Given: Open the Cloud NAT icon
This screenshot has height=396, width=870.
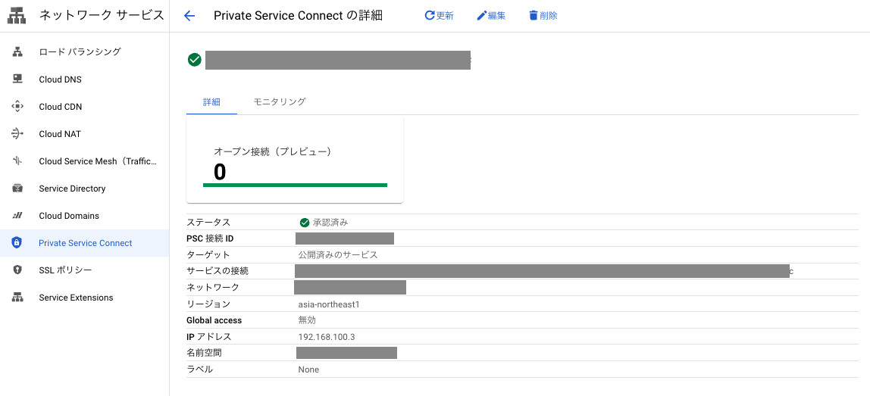Looking at the screenshot, I should 17,134.
